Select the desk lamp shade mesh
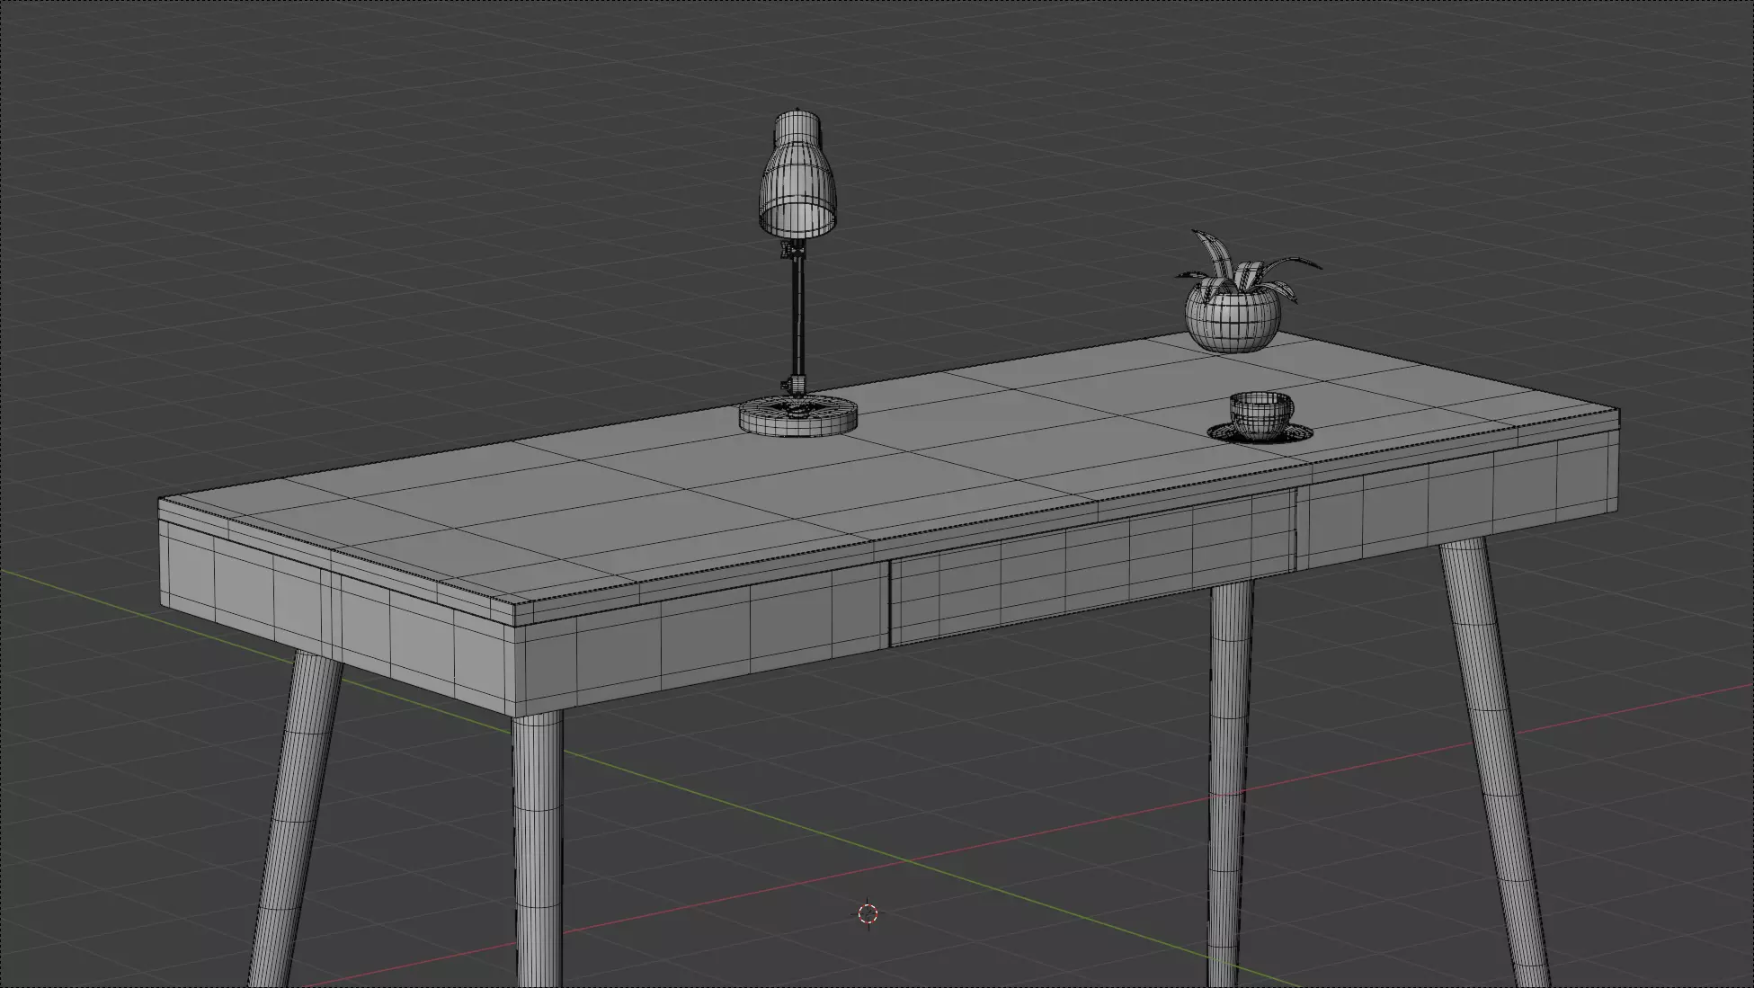1754x988 pixels. pyautogui.click(x=799, y=174)
